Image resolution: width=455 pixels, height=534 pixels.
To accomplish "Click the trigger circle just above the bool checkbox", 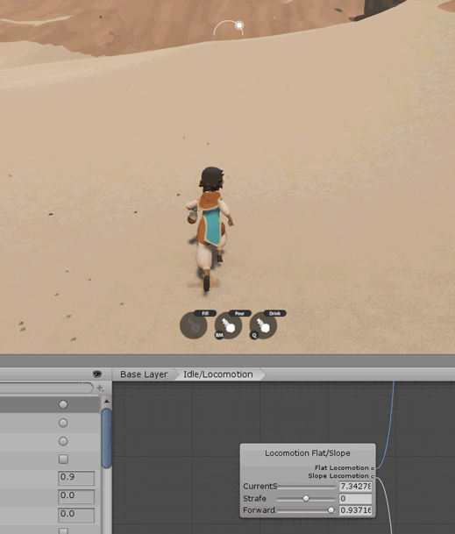I will point(63,441).
